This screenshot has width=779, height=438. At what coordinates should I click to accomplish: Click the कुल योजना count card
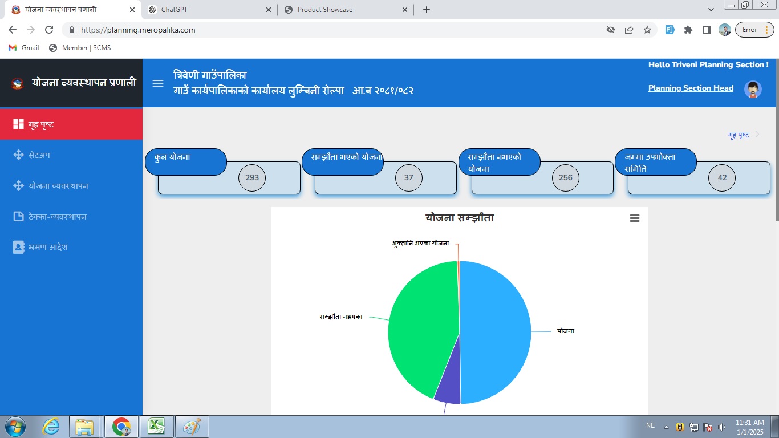coord(229,177)
